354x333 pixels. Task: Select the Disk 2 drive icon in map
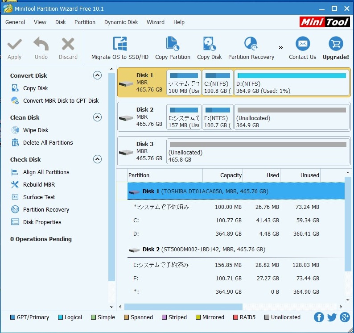[x=126, y=118]
